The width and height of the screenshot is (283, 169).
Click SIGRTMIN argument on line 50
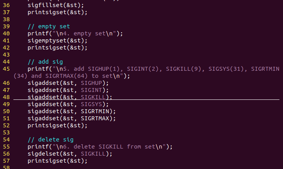95,111
